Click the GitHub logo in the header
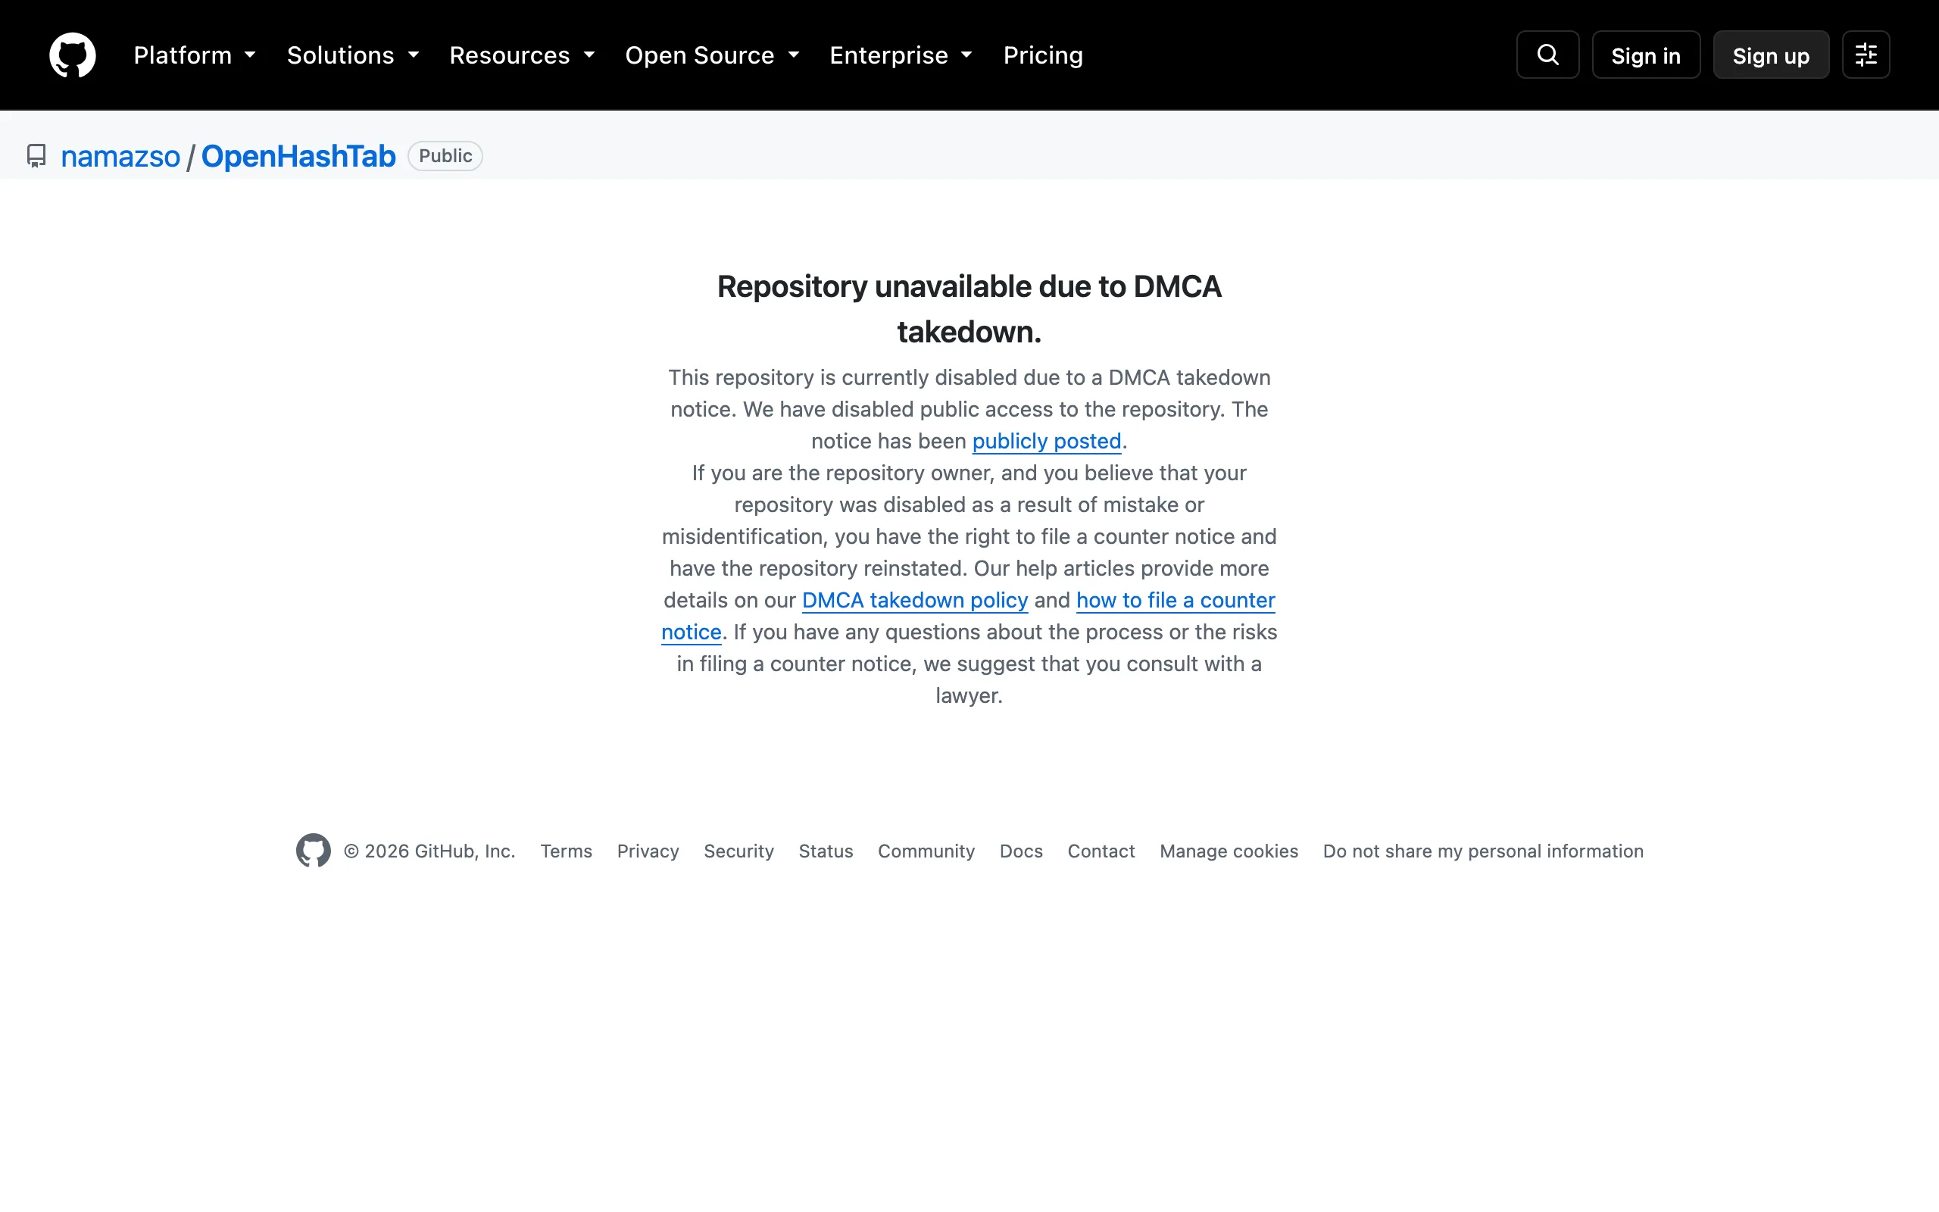Viewport: 1939px width, 1212px height. coord(72,55)
